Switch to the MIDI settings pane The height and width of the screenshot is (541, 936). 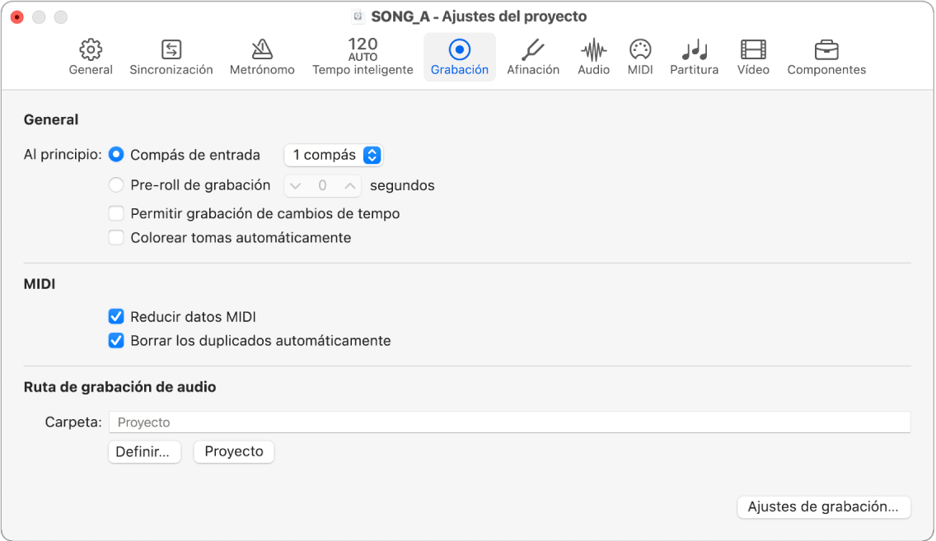(640, 57)
